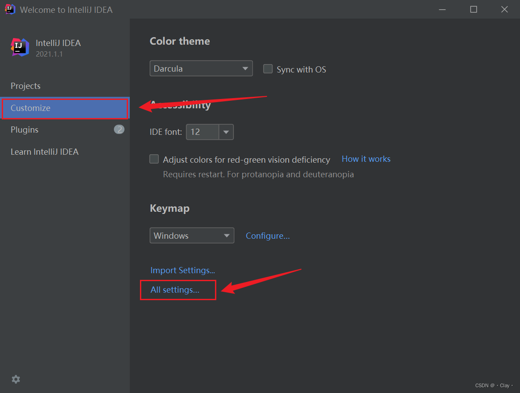Click the Keymap heading
Viewport: 520px width, 393px height.
170,208
